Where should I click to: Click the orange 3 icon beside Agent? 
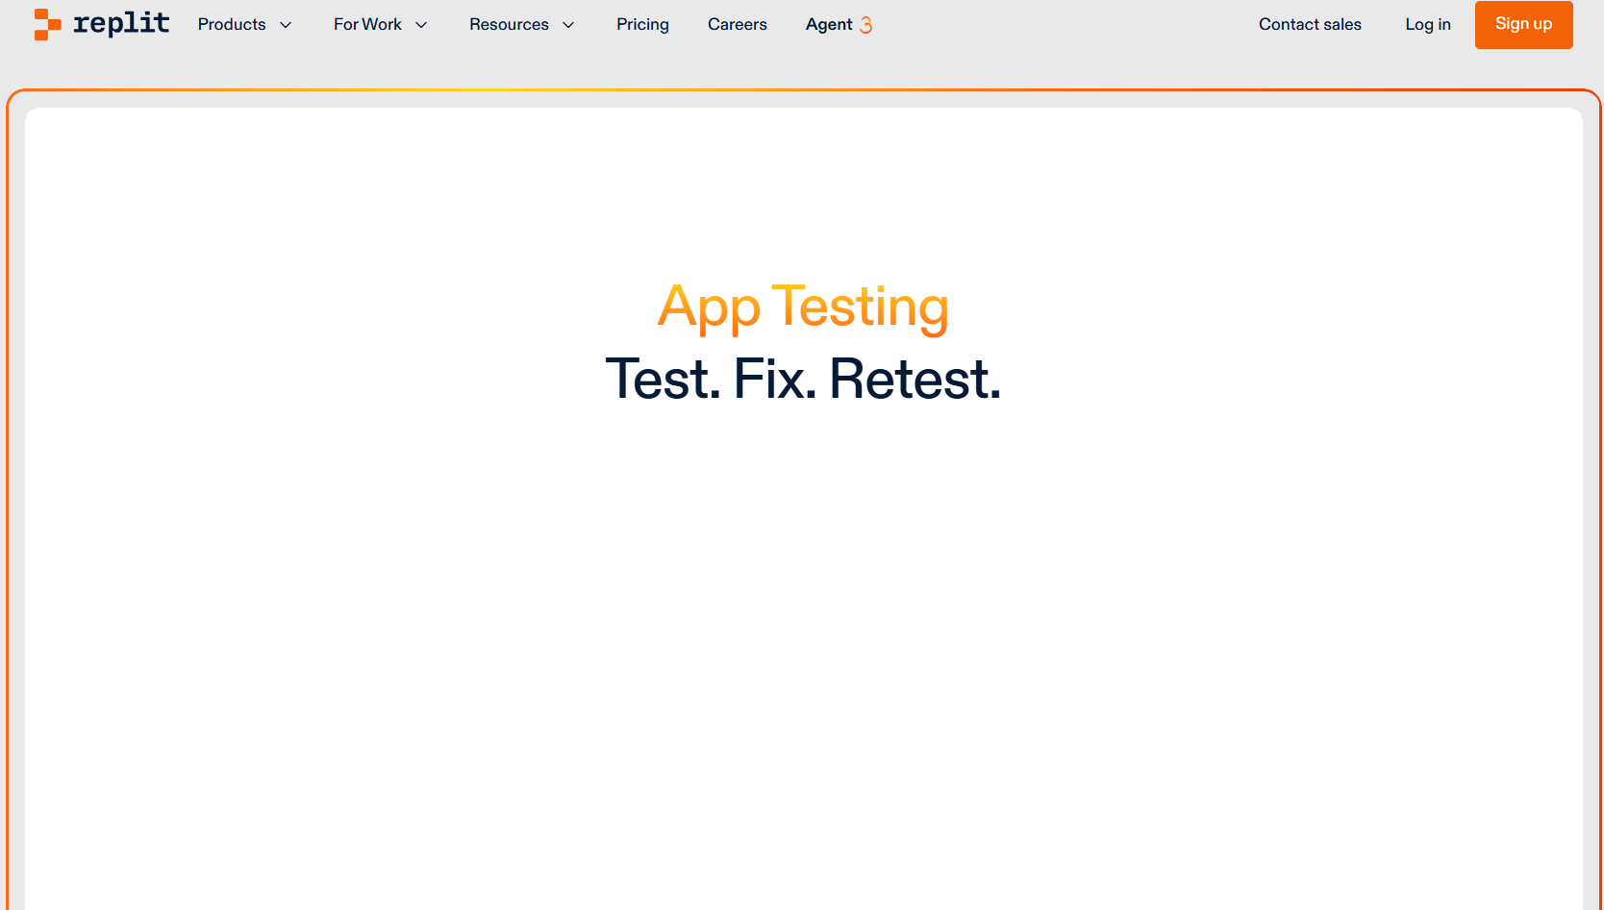(x=866, y=25)
